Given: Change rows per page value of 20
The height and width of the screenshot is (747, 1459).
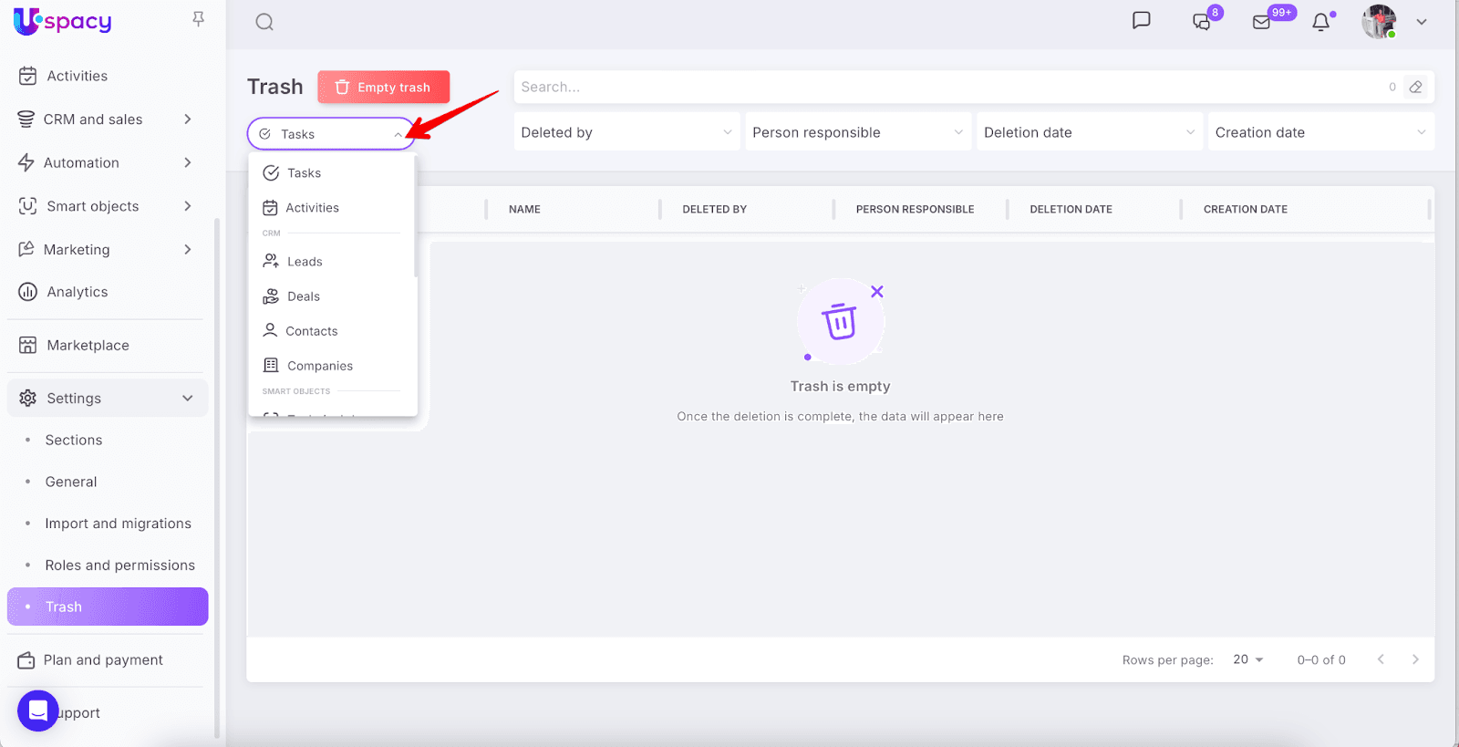Looking at the screenshot, I should tap(1247, 659).
